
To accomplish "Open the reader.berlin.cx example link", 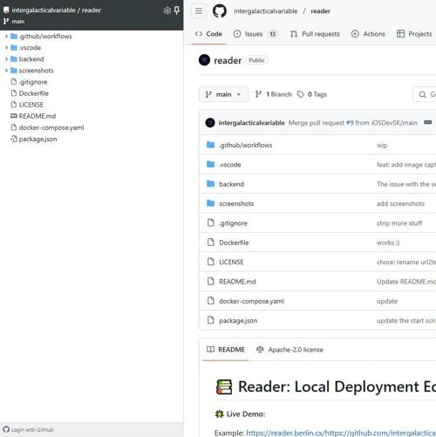I will pos(341,433).
